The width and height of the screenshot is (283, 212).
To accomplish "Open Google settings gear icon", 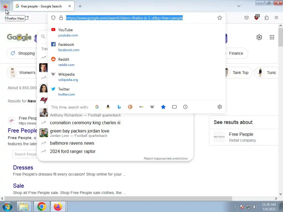I will coord(259,37).
